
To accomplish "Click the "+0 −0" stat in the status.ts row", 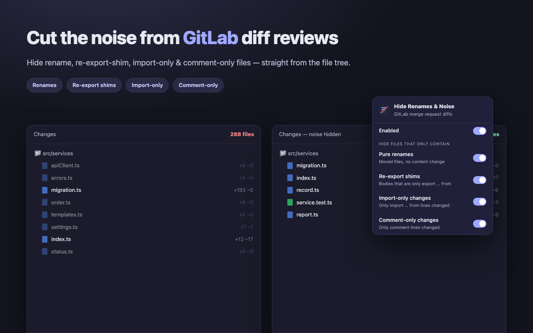I will point(246,251).
